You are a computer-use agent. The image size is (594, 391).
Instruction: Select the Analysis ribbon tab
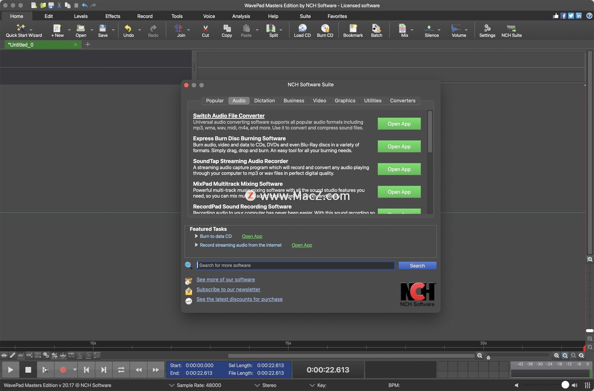(241, 16)
